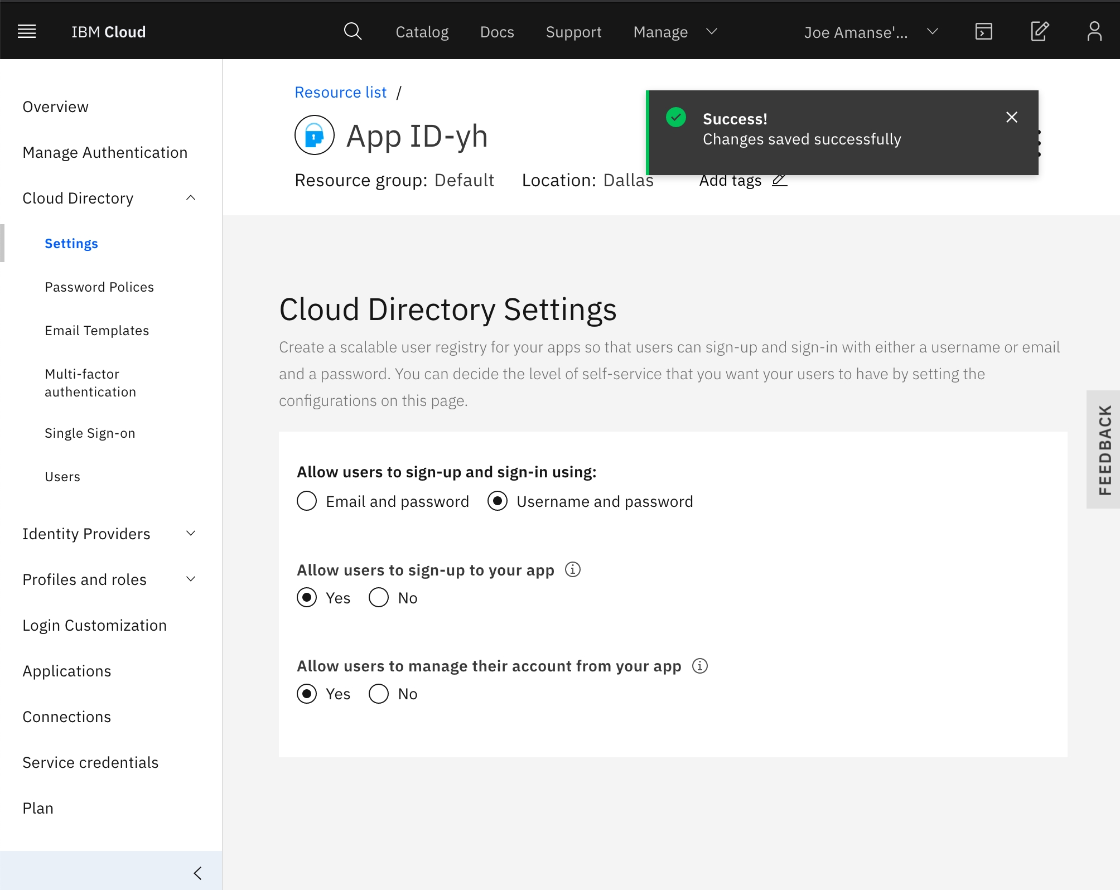Click info icon beside sign-up option
The width and height of the screenshot is (1120, 890).
(x=573, y=569)
